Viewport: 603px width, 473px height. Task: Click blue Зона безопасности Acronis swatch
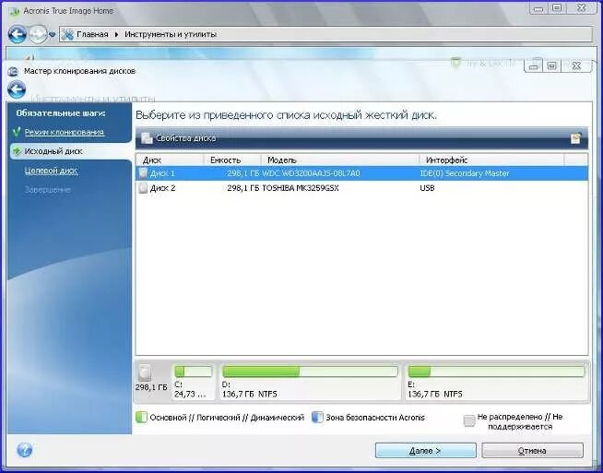[x=317, y=418]
